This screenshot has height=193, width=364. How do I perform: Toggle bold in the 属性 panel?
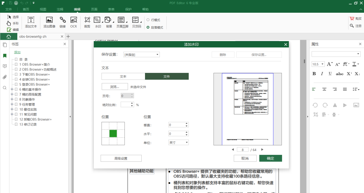click(x=314, y=73)
